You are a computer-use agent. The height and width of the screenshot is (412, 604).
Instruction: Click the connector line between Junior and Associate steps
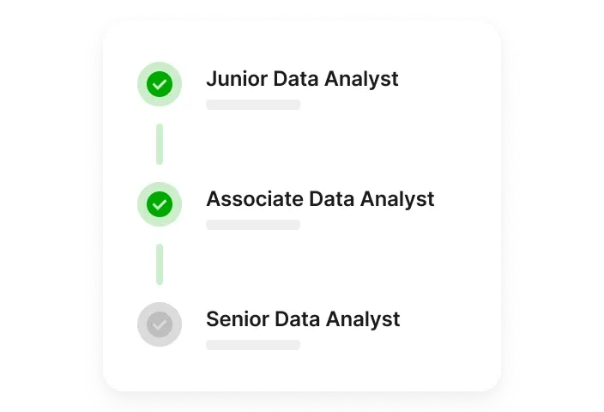pyautogui.click(x=160, y=144)
